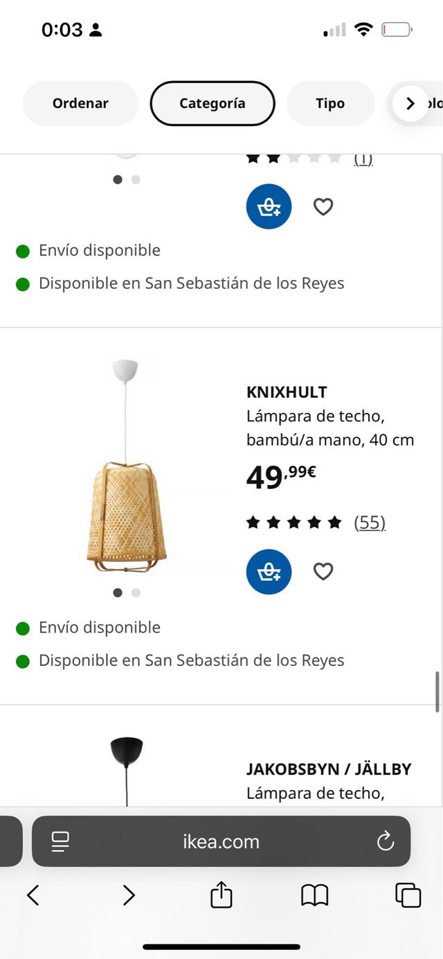Tap the KNIXHULT bamboo lamp image
The width and height of the screenshot is (443, 959).
click(126, 499)
